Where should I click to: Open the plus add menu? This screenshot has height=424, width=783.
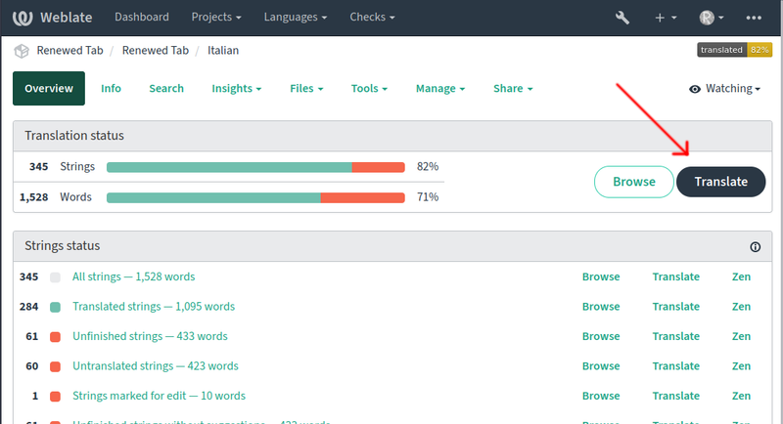tap(666, 18)
